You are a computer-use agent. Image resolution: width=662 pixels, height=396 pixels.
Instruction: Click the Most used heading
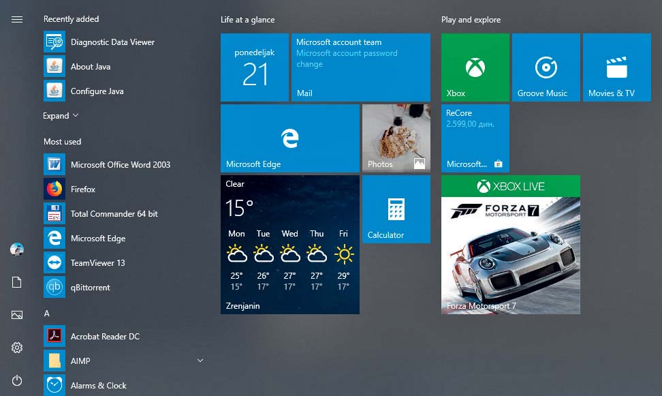click(62, 142)
